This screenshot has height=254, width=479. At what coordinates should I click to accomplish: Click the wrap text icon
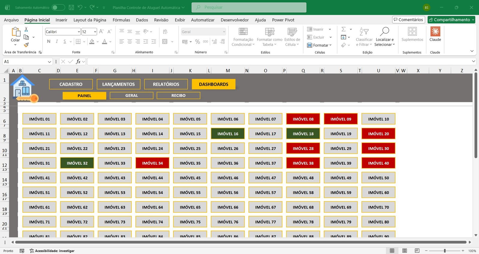coord(165,31)
